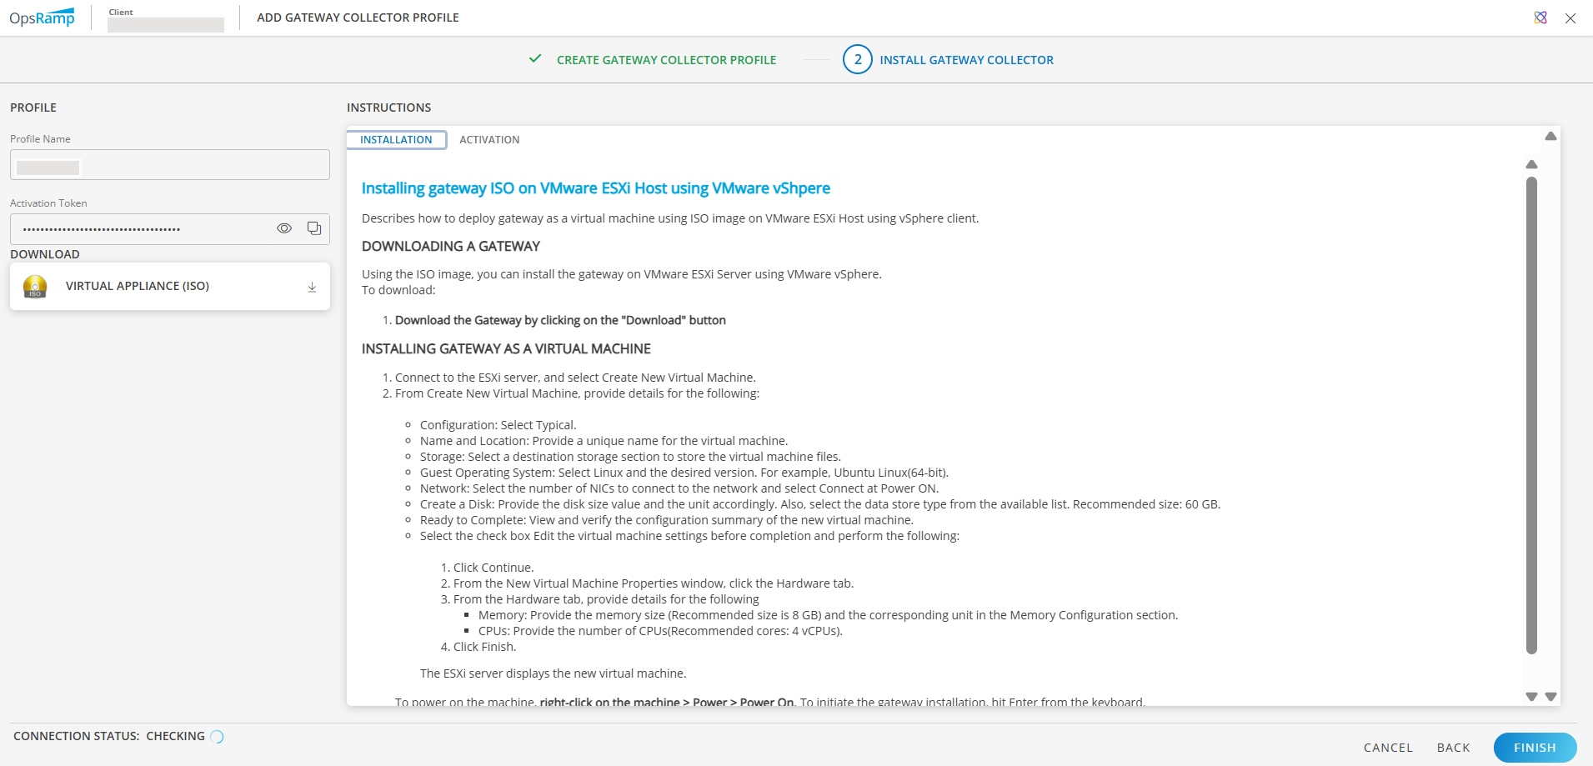Screen dimensions: 1593x766
Task: Switch to the Activation tab
Action: (489, 140)
